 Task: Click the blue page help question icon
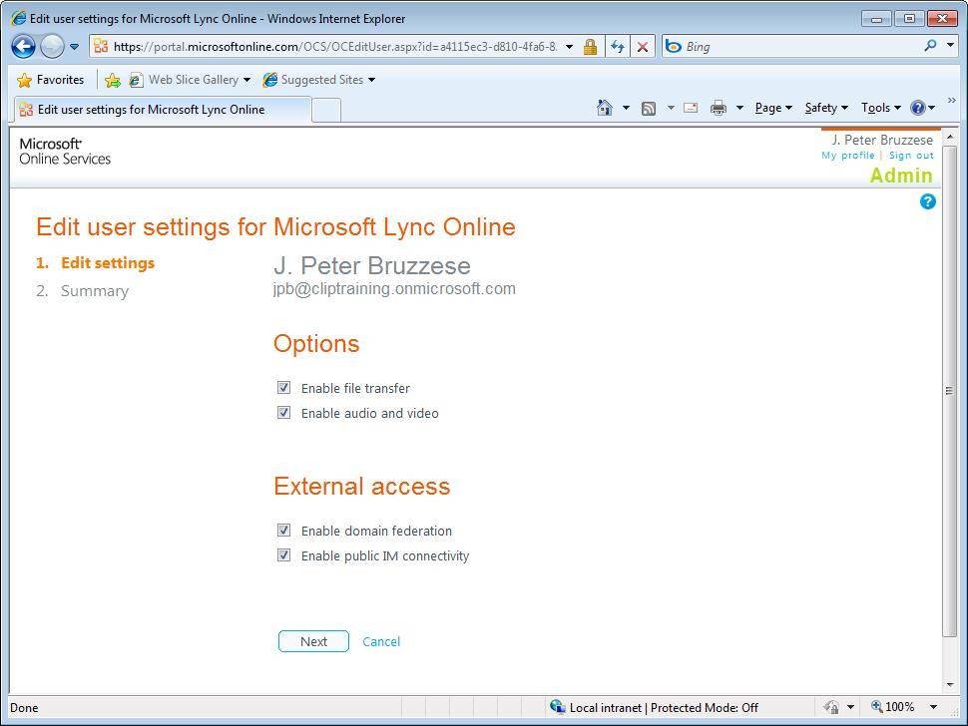pyautogui.click(x=927, y=201)
